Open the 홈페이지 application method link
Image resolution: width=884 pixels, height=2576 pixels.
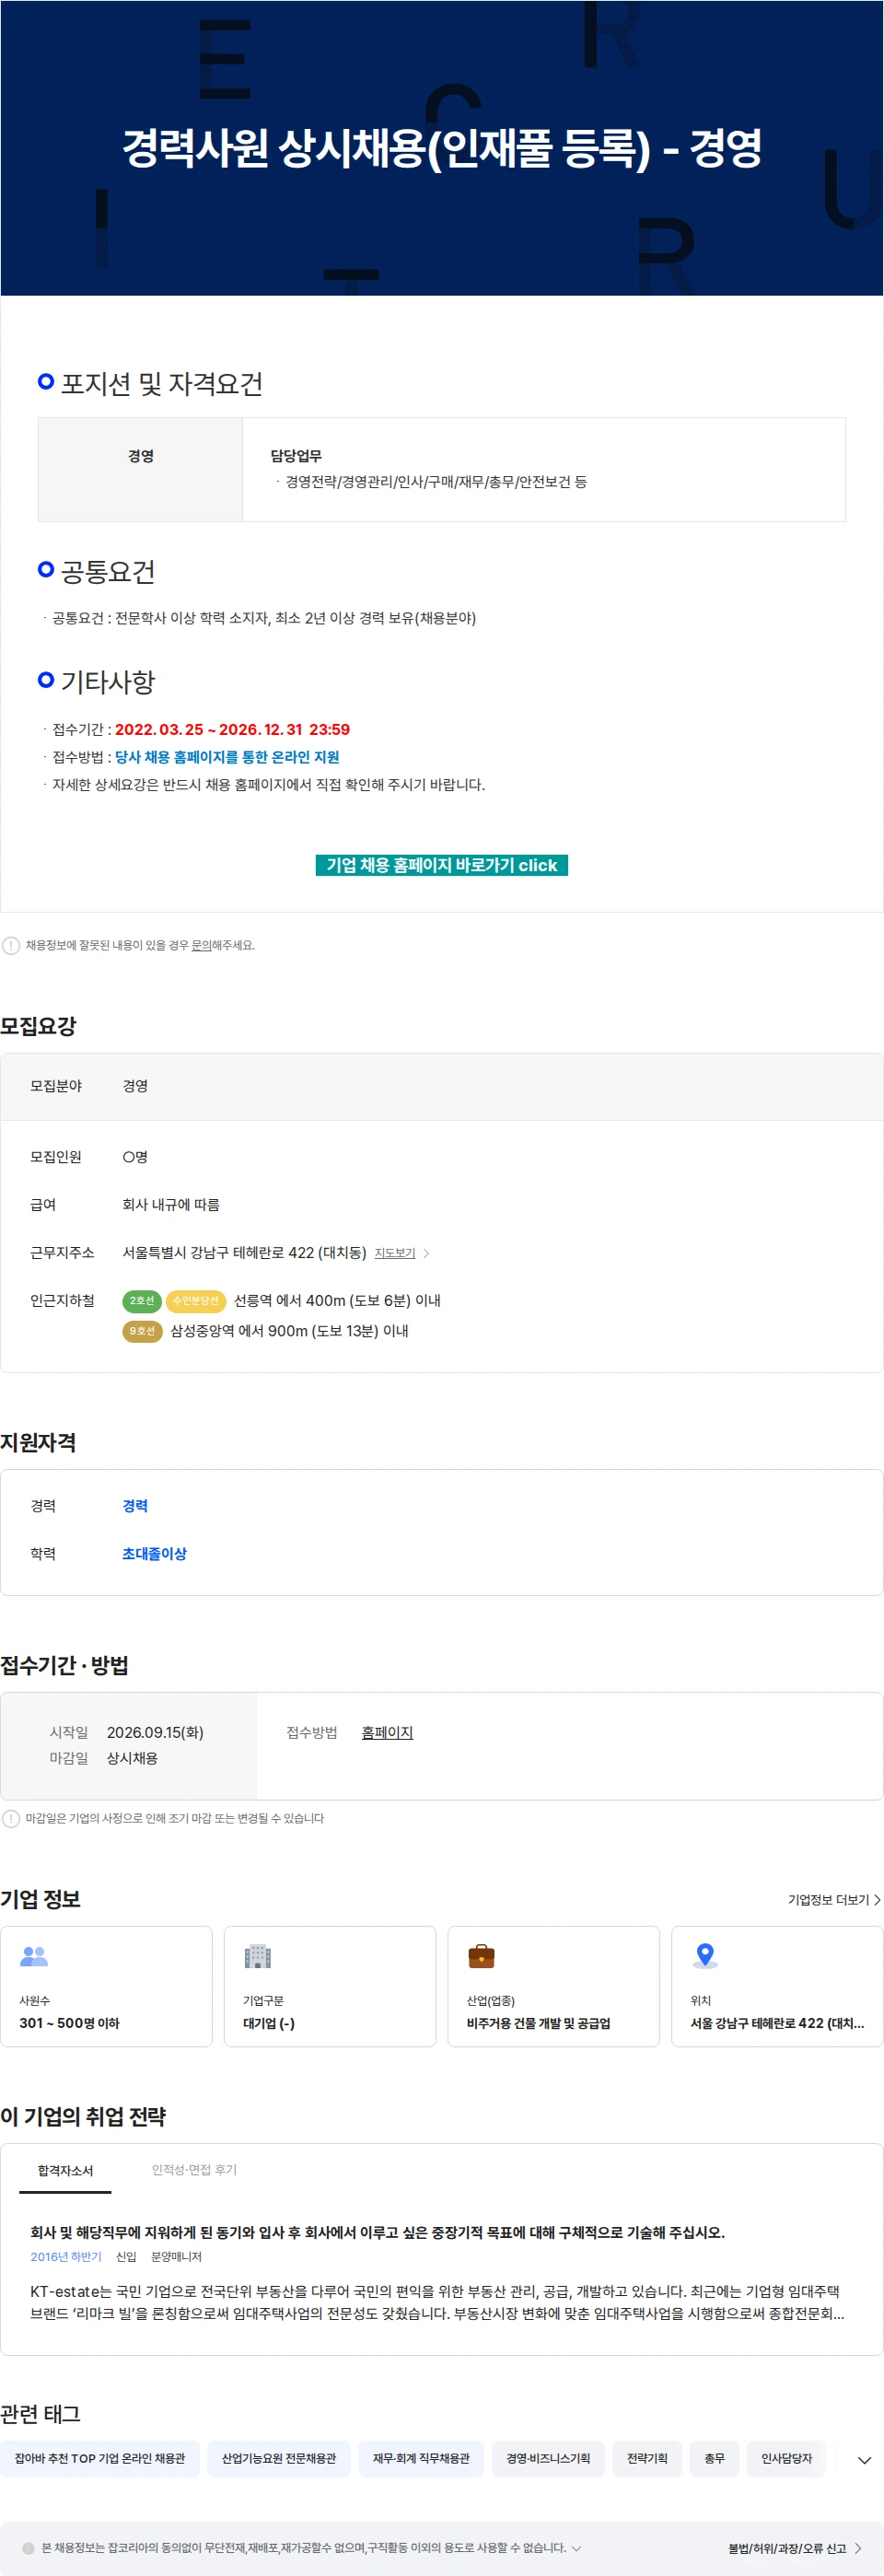click(387, 1732)
